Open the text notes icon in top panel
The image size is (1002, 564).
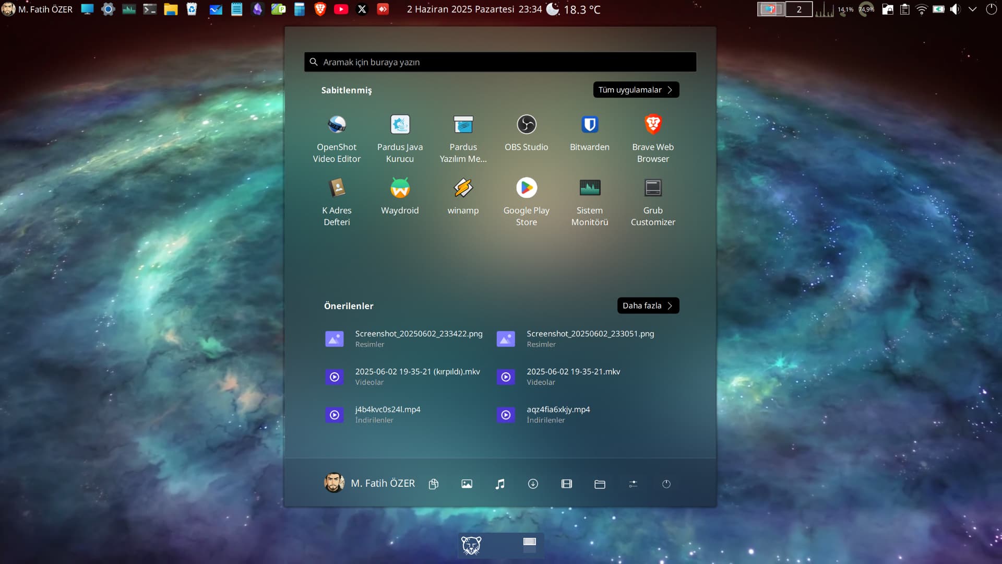(236, 9)
